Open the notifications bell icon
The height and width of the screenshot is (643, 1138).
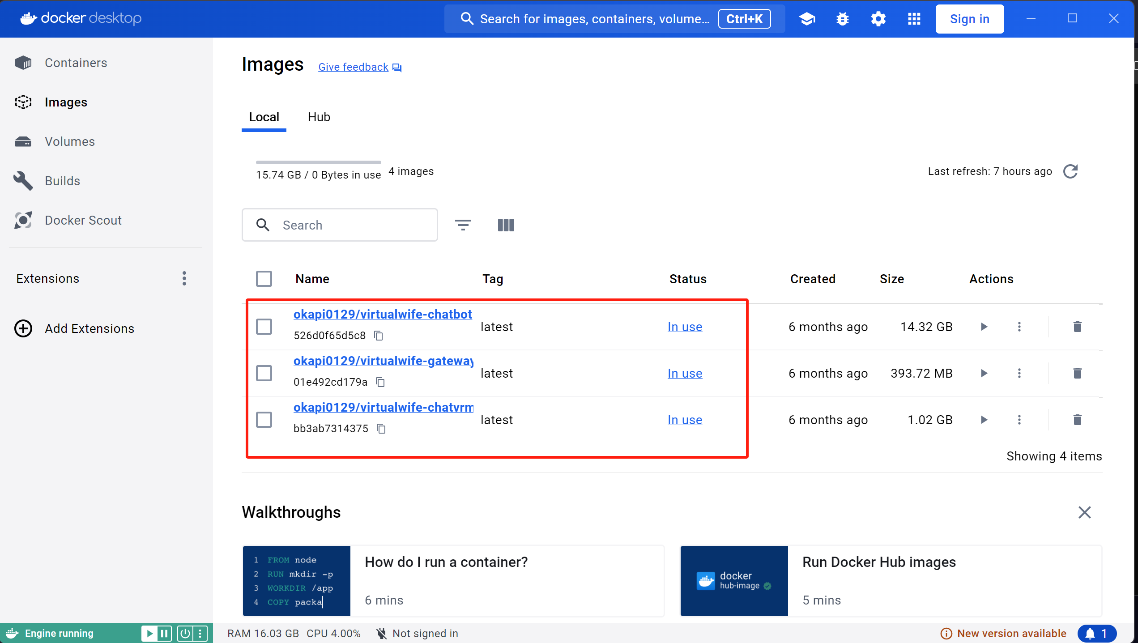click(x=1097, y=633)
